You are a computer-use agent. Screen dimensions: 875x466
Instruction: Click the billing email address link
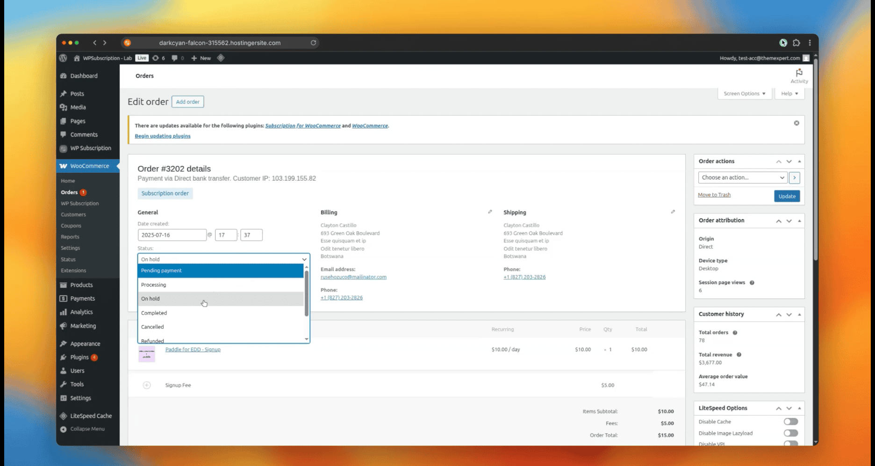pyautogui.click(x=353, y=277)
